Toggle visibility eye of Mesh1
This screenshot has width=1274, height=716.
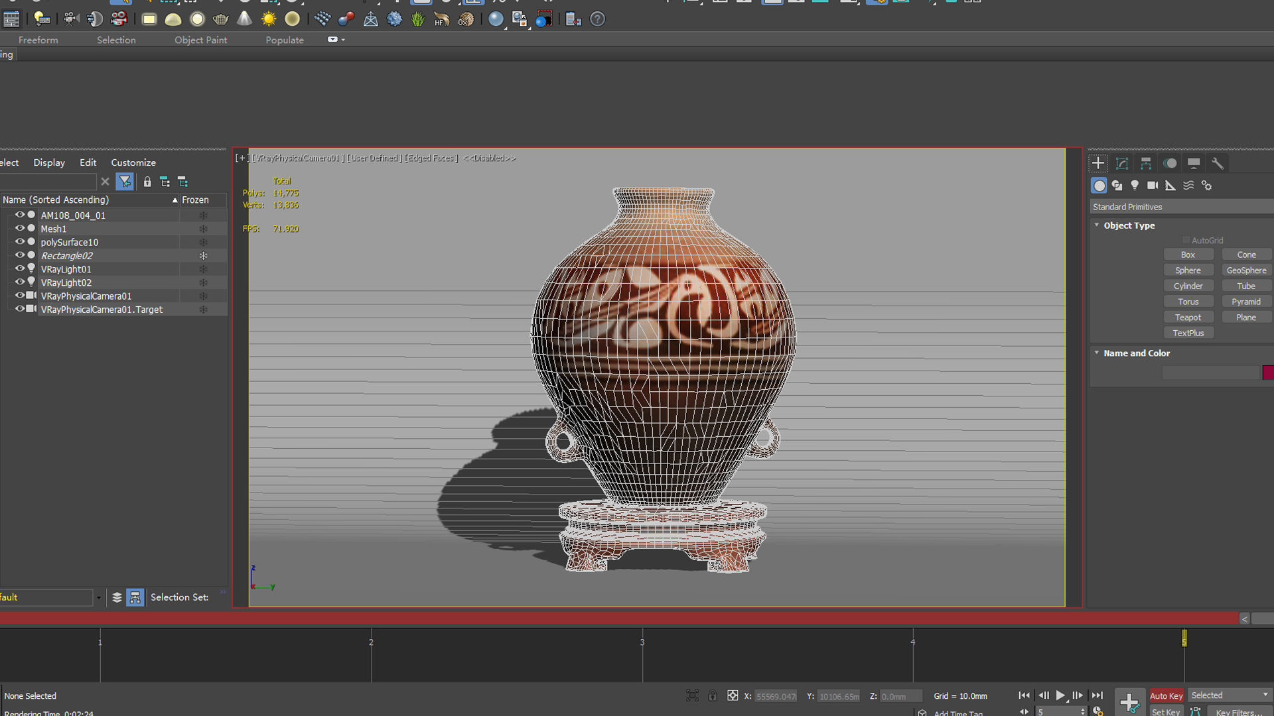[20, 228]
